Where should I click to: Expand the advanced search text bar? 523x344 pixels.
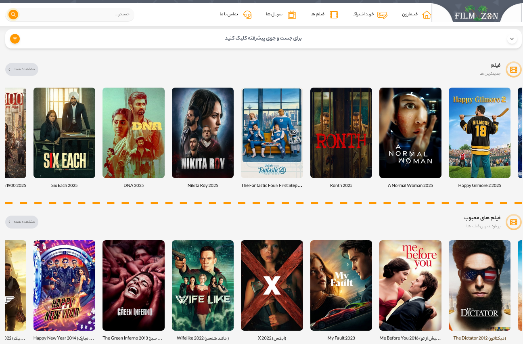click(263, 39)
